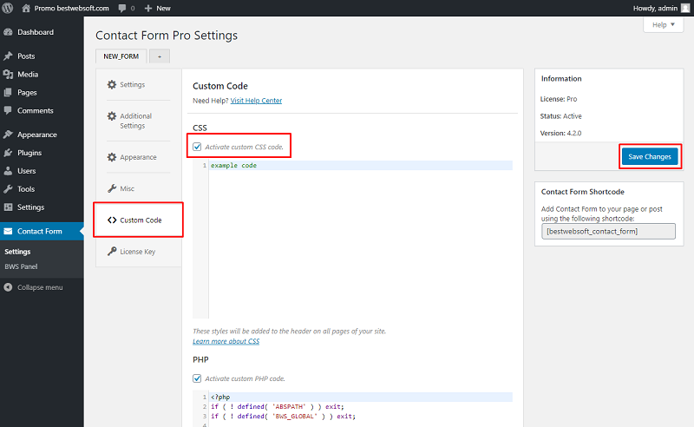Viewport: 694px width, 427px height.
Task: Click the CSS editor line with example code
Action: [x=361, y=165]
